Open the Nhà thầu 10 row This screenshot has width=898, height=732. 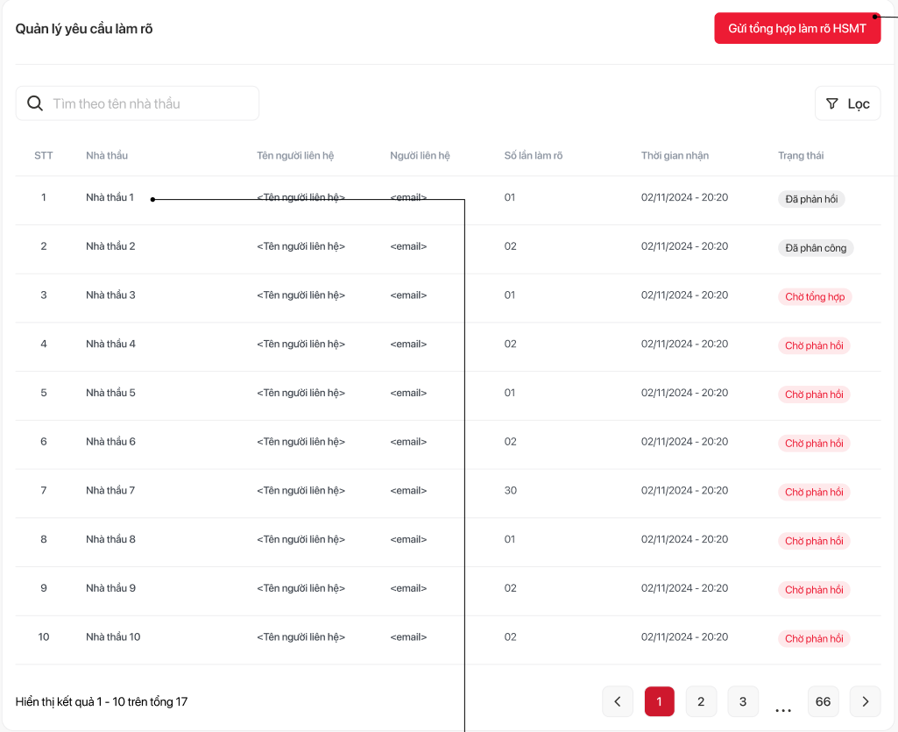[113, 637]
